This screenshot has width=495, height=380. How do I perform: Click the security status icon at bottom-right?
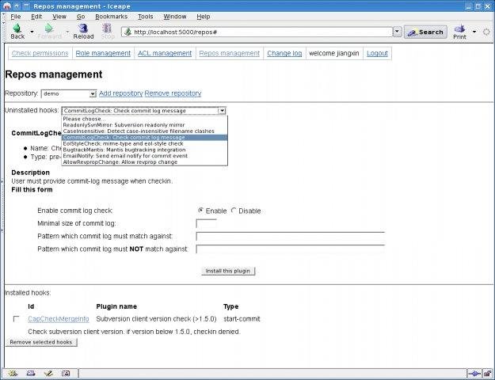click(487, 374)
